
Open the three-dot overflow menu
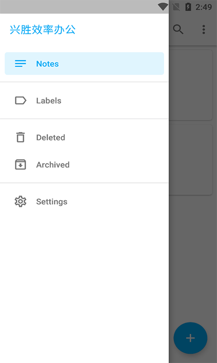203,29
